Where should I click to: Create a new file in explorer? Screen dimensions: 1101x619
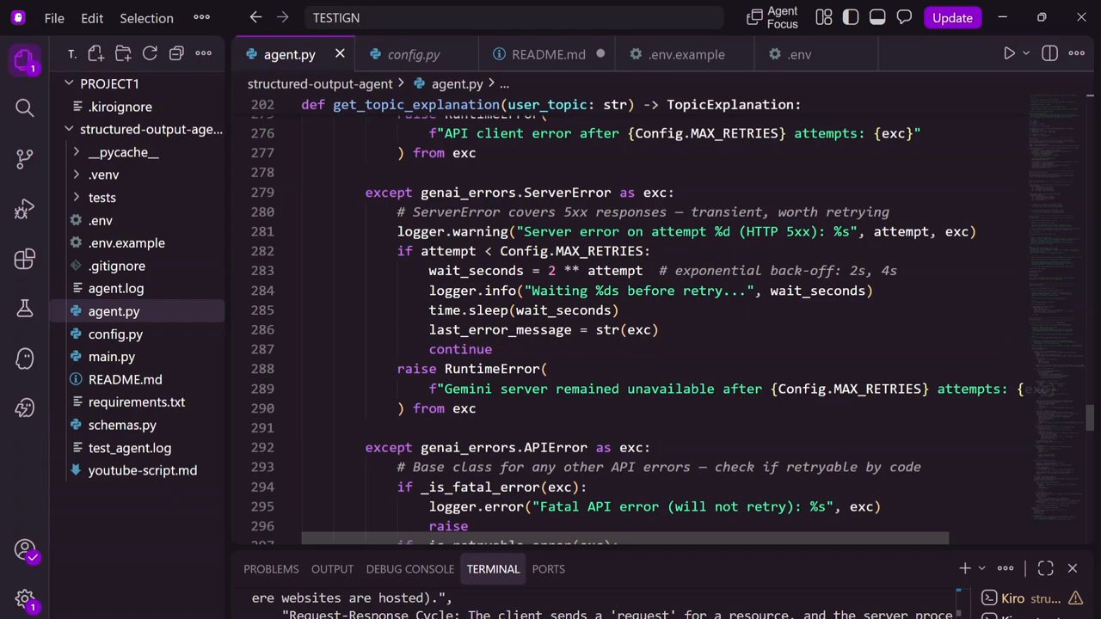click(95, 53)
